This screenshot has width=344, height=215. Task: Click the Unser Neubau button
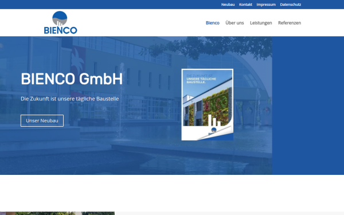[x=42, y=120]
